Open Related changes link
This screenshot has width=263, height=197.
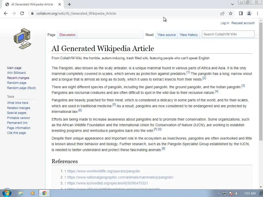click(x=18, y=108)
